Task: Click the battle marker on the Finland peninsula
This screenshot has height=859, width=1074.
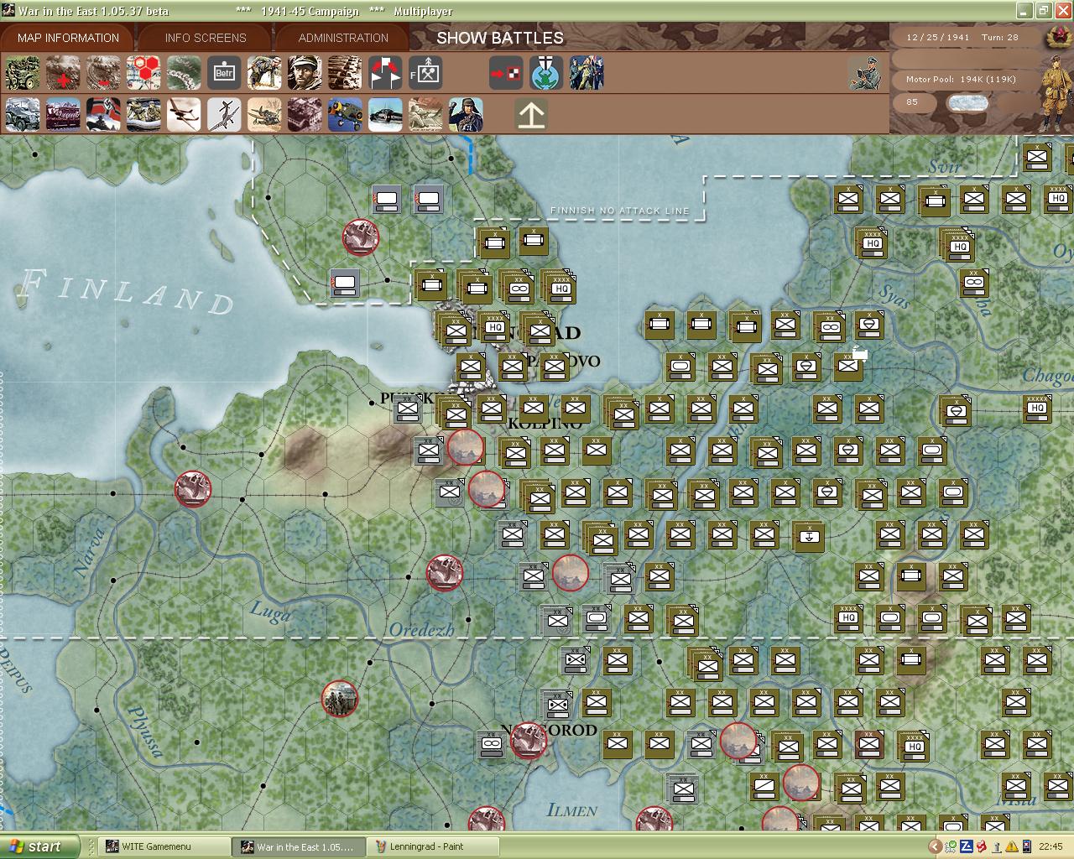Action: (361, 237)
